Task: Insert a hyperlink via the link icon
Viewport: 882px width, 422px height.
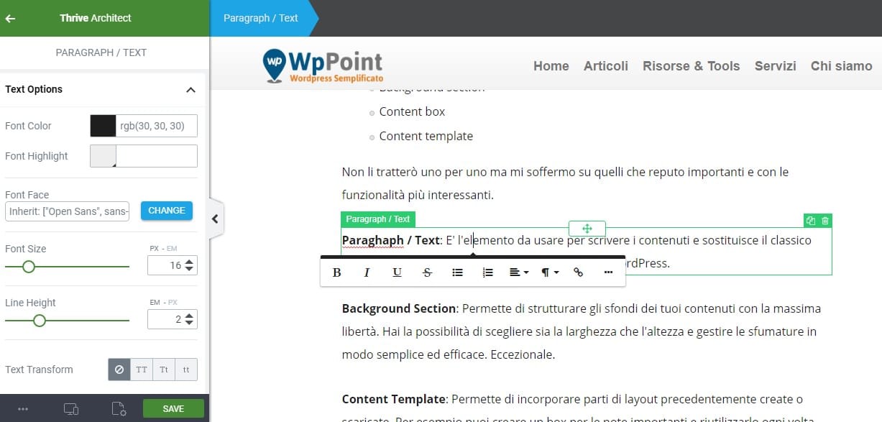Action: 579,272
